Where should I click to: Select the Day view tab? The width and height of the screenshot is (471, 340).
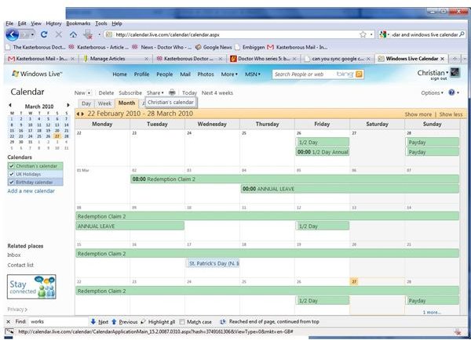pos(86,103)
